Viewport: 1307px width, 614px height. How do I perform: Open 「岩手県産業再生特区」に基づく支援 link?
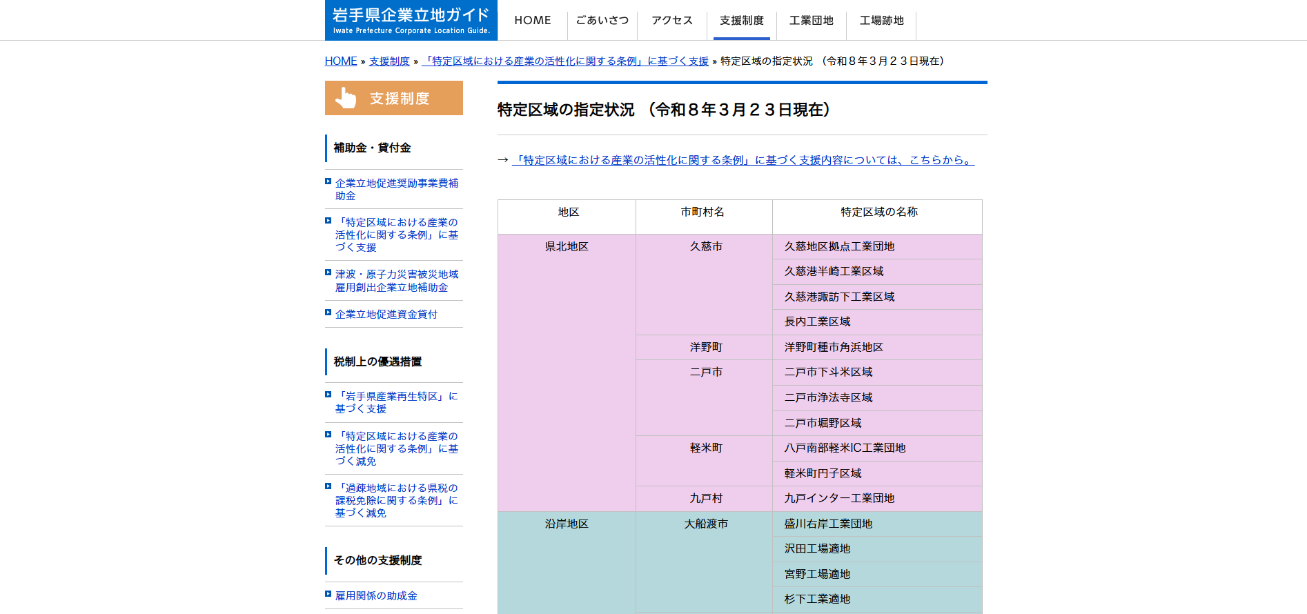tap(397, 402)
